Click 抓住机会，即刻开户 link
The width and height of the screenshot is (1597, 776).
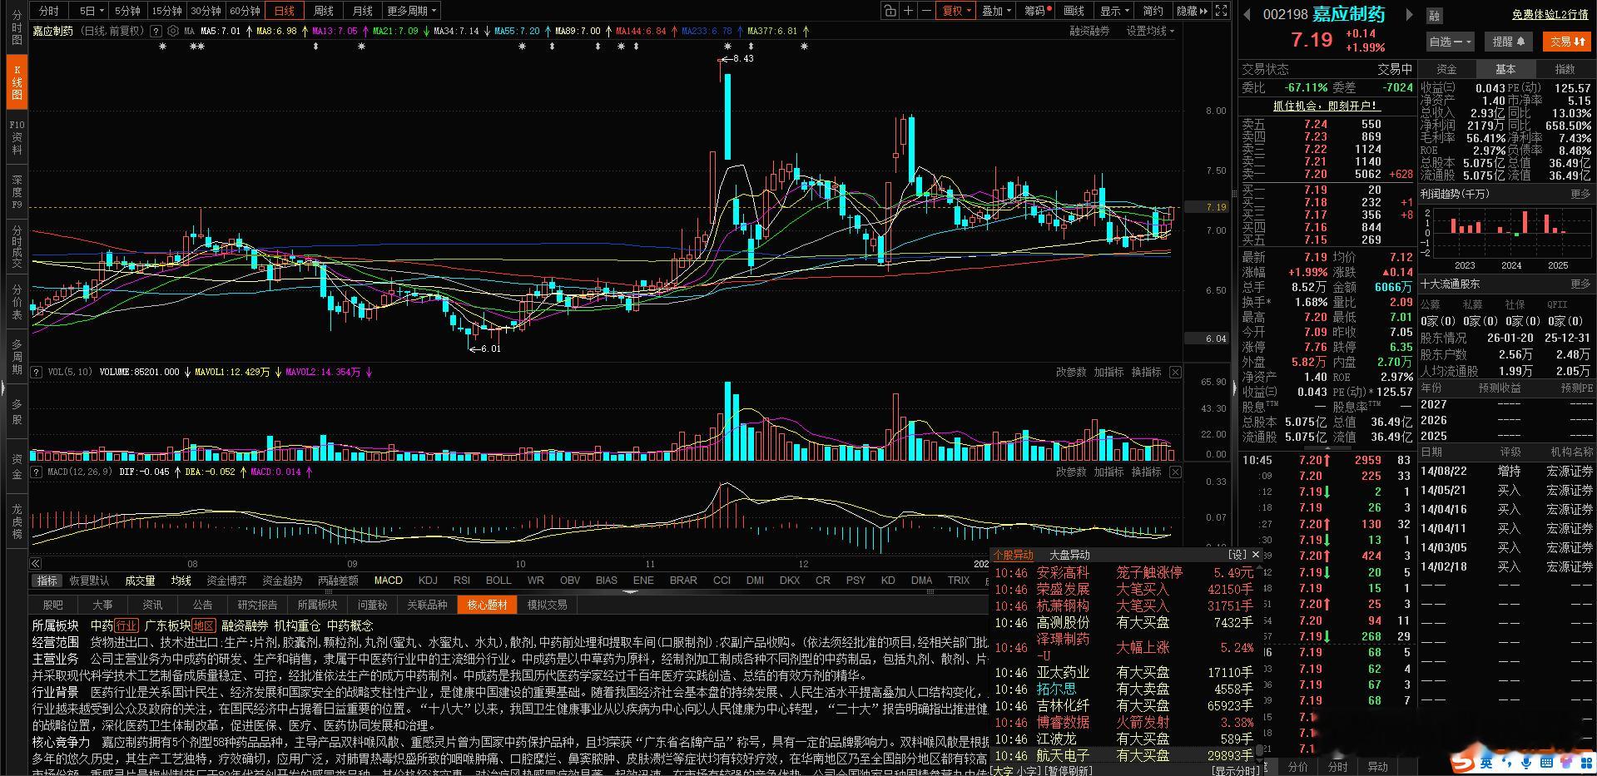pyautogui.click(x=1327, y=106)
